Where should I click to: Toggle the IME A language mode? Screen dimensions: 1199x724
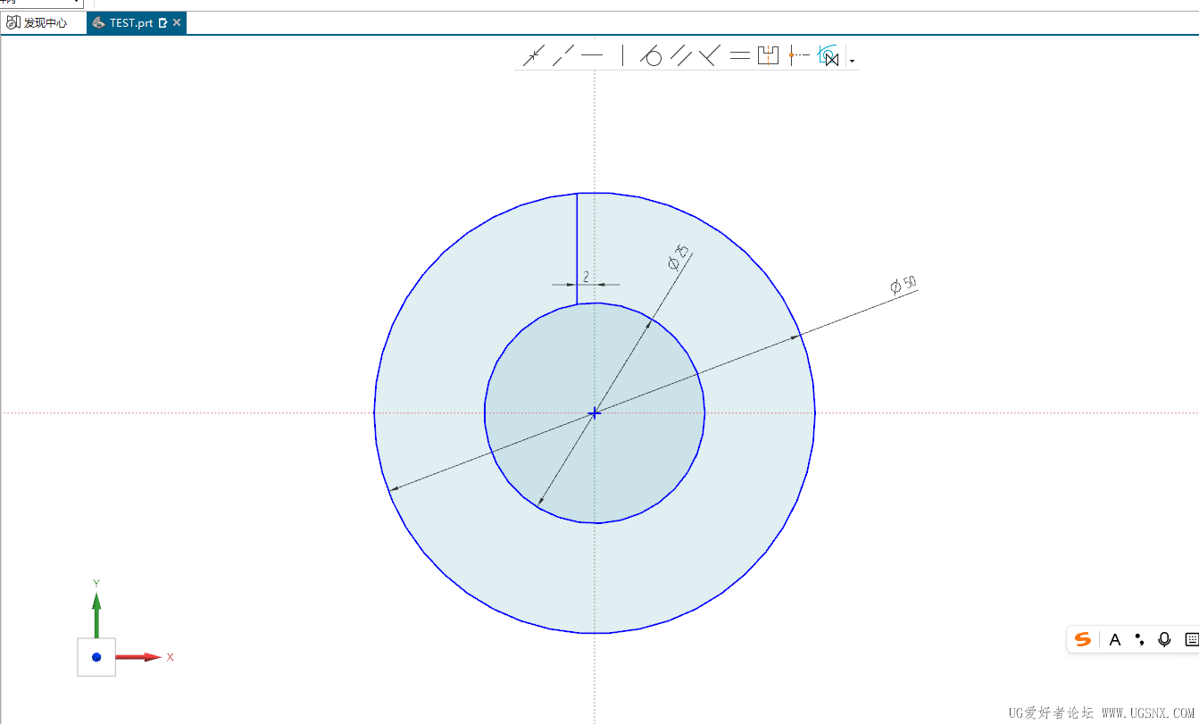click(x=1114, y=639)
